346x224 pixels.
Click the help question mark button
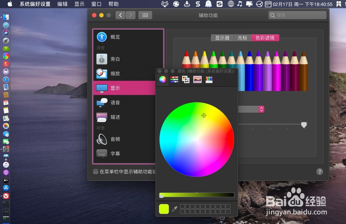pos(319,171)
